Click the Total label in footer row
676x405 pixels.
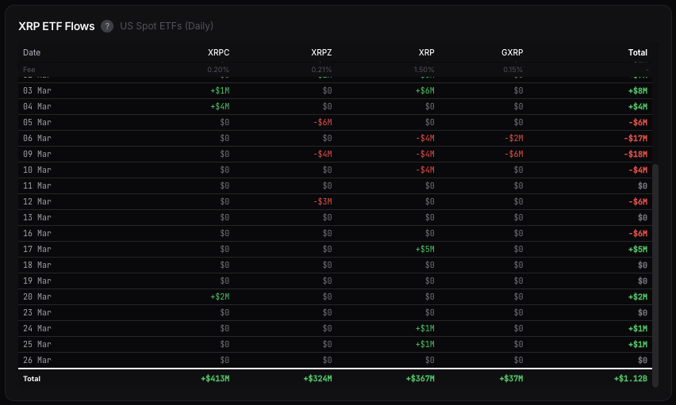pyautogui.click(x=32, y=379)
